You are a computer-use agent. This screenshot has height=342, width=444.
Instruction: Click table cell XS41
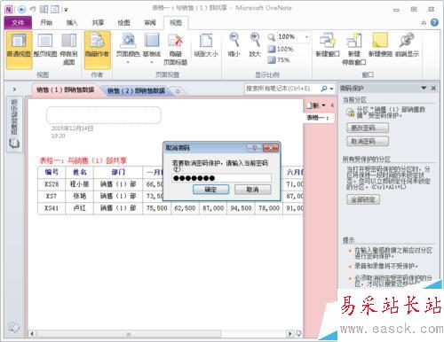pyautogui.click(x=52, y=208)
